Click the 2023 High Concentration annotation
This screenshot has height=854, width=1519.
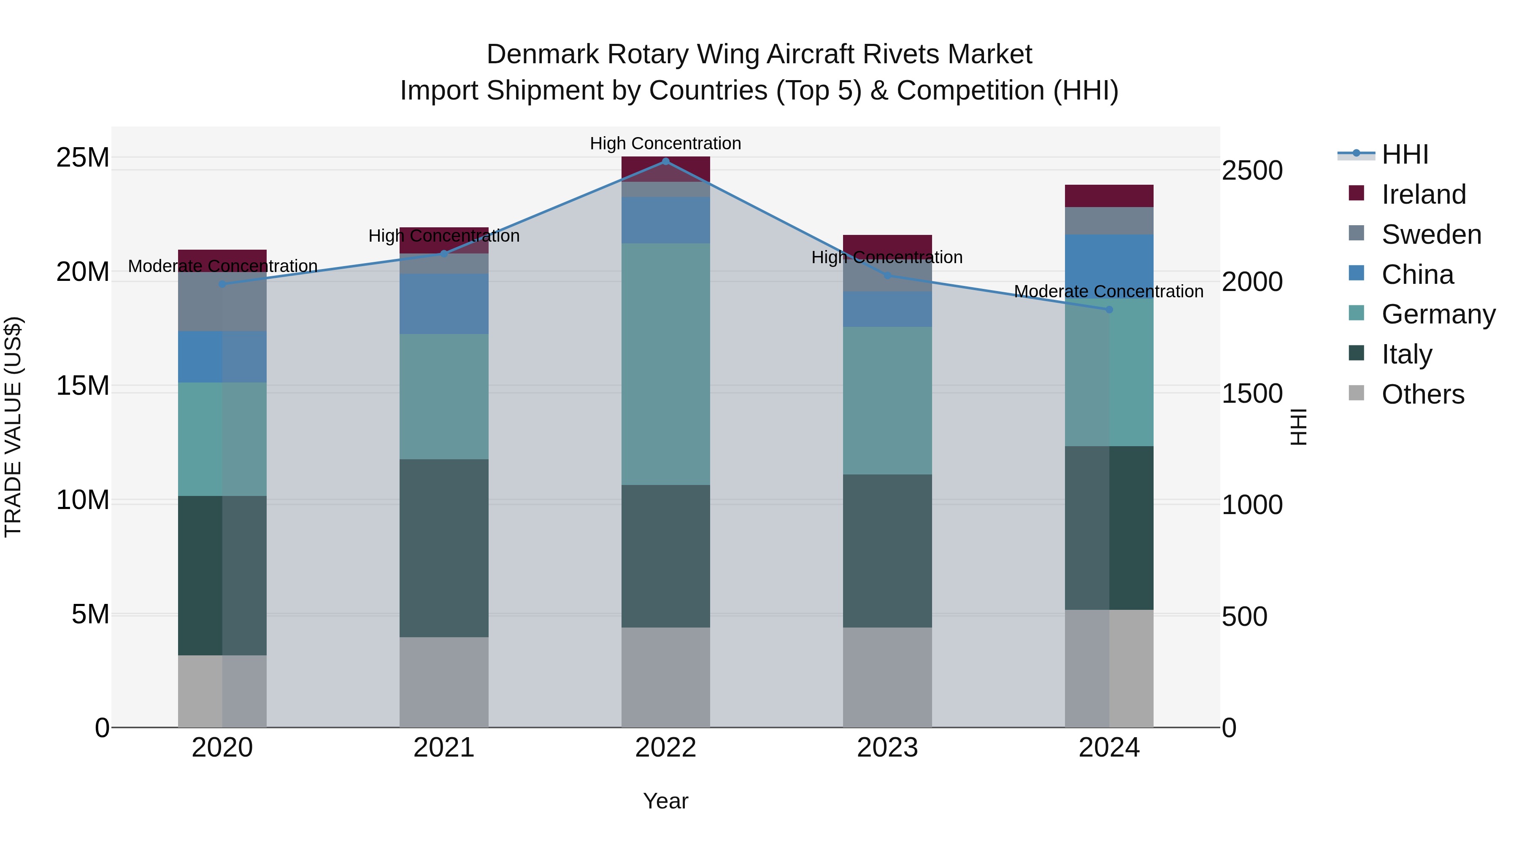[x=887, y=257]
